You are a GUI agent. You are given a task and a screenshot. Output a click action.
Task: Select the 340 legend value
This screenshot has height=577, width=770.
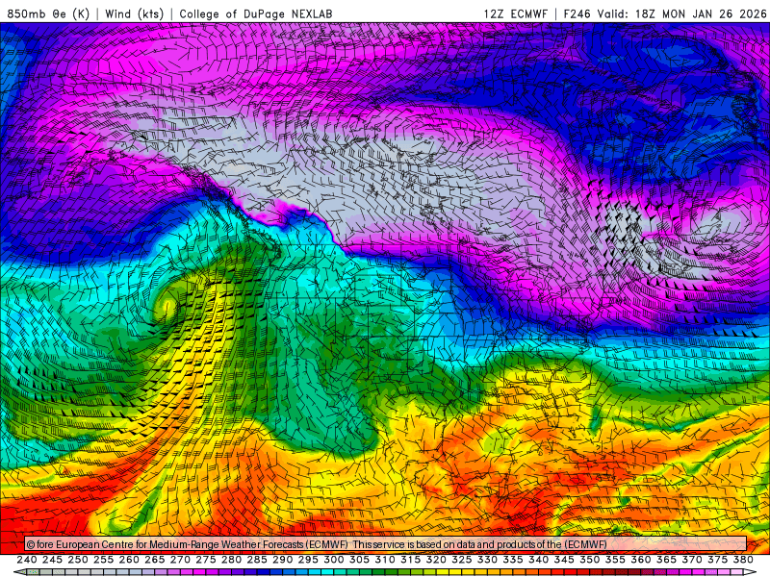(x=539, y=560)
